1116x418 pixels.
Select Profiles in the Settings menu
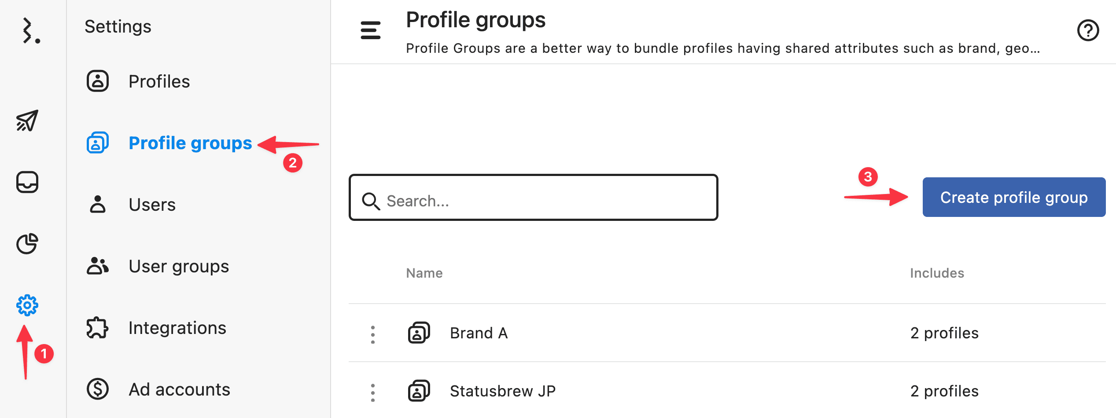159,81
